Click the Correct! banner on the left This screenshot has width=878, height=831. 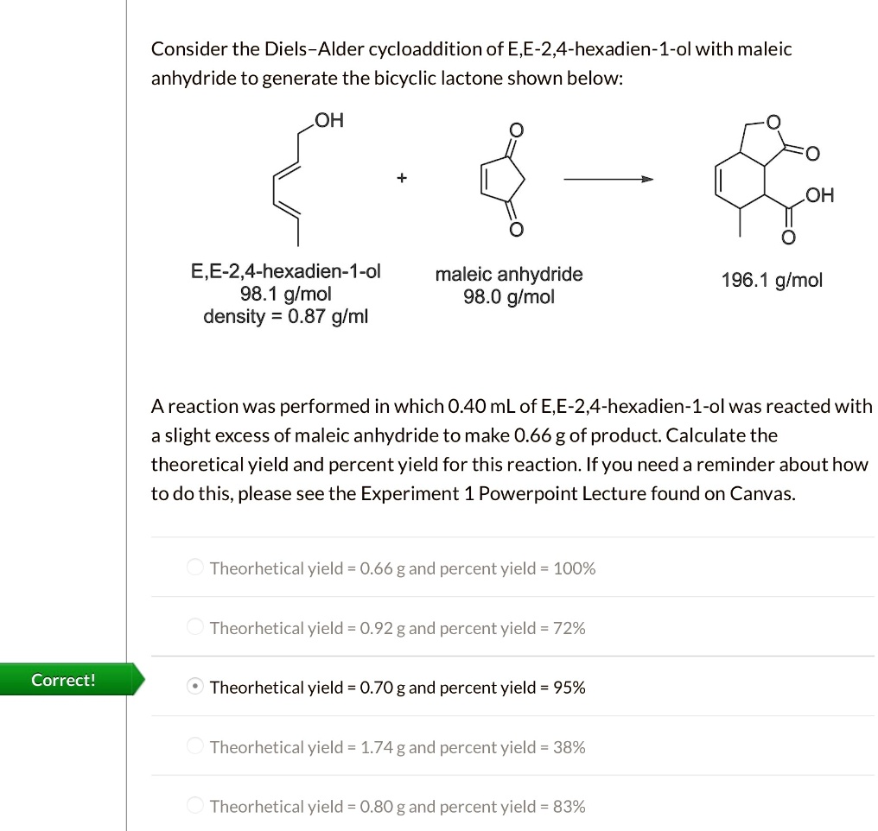[x=62, y=680]
